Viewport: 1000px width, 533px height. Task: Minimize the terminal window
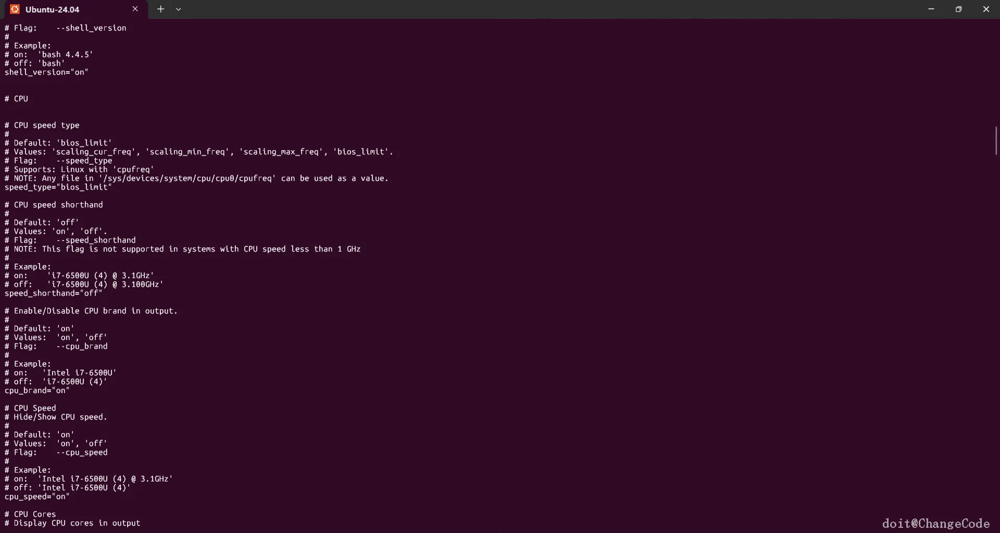931,9
